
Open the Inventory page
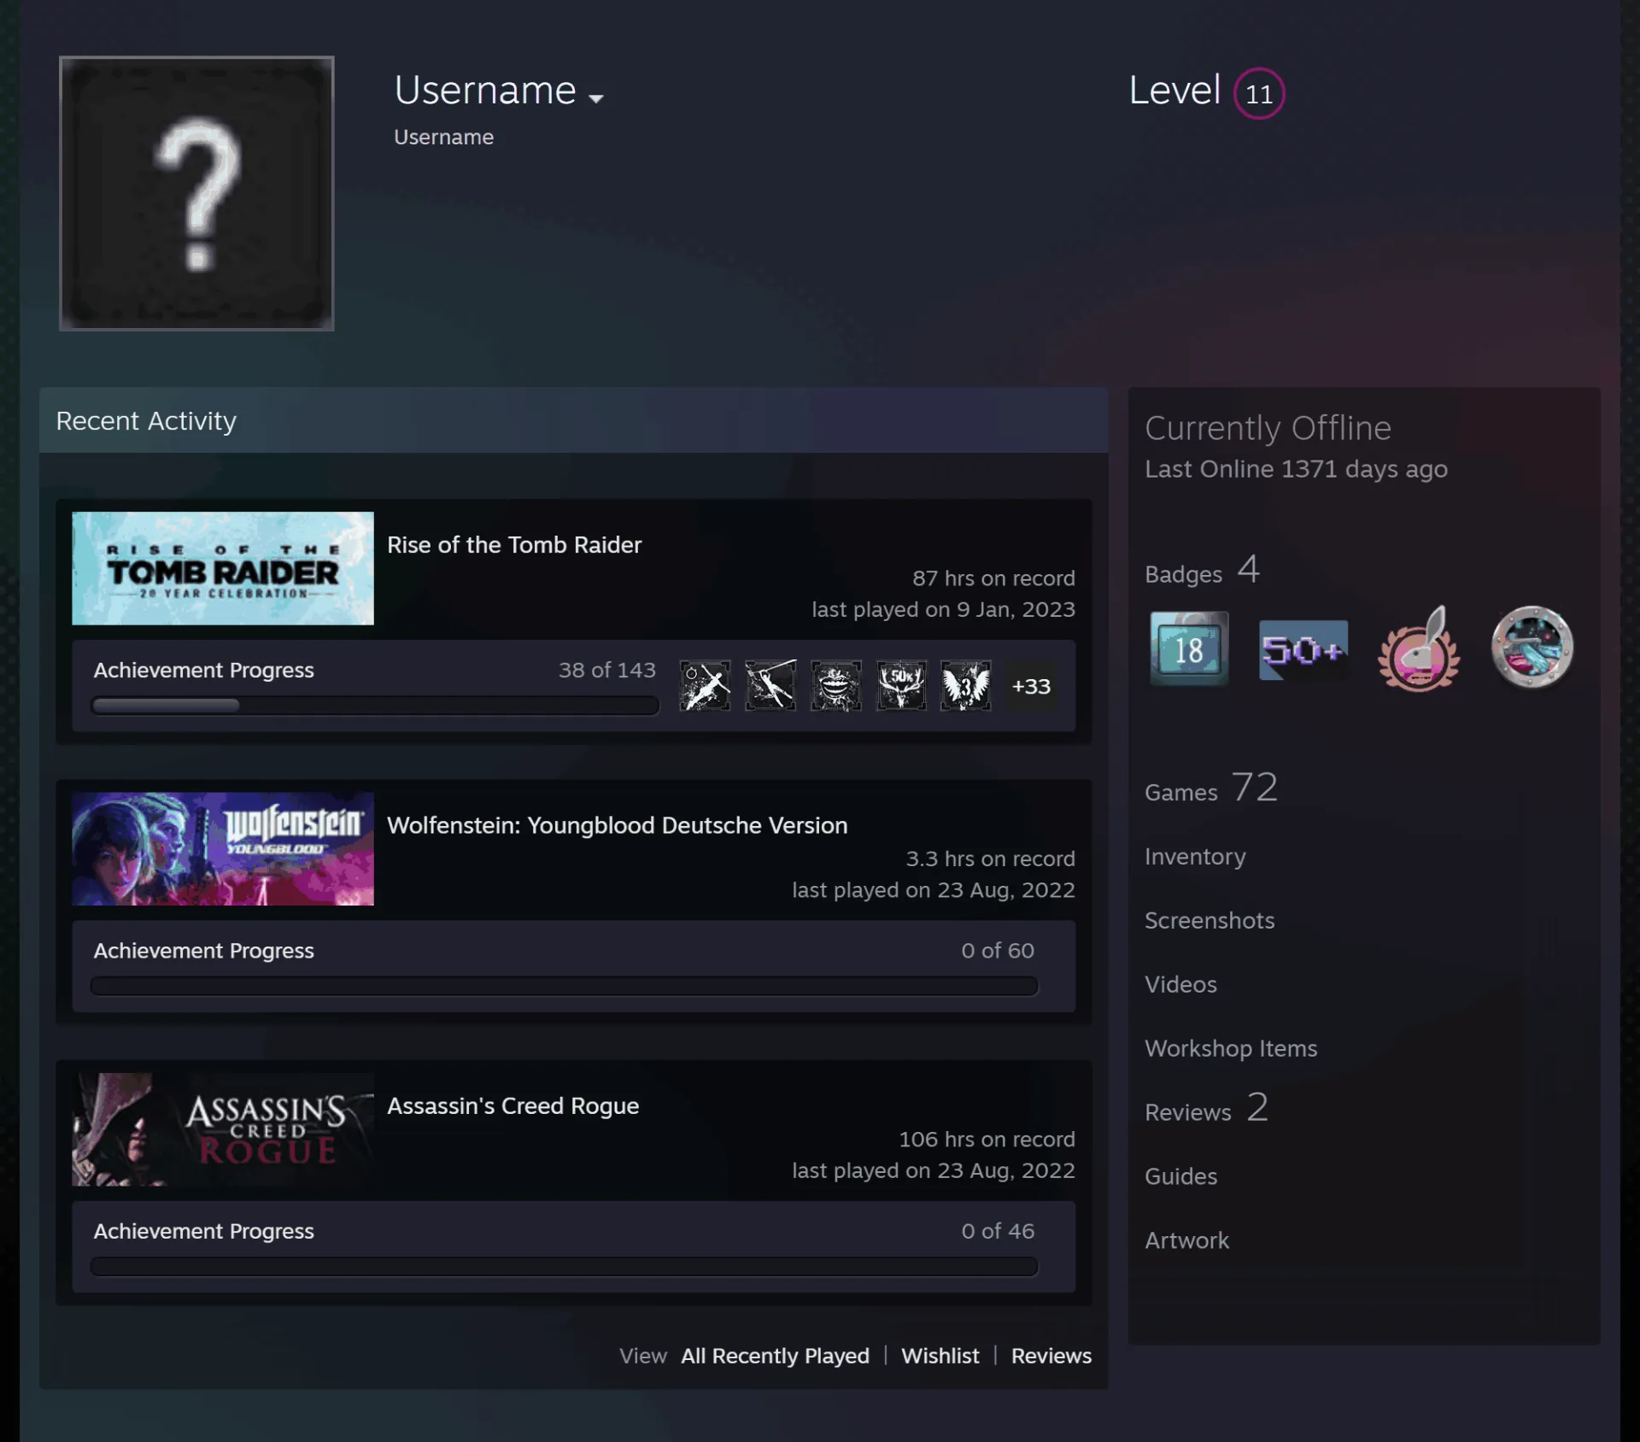(x=1195, y=856)
